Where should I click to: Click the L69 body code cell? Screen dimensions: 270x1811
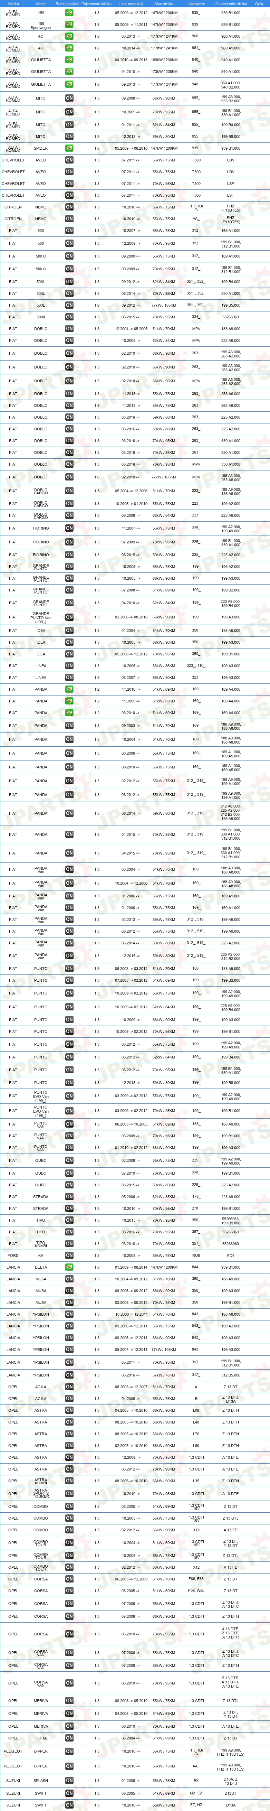point(196,1446)
